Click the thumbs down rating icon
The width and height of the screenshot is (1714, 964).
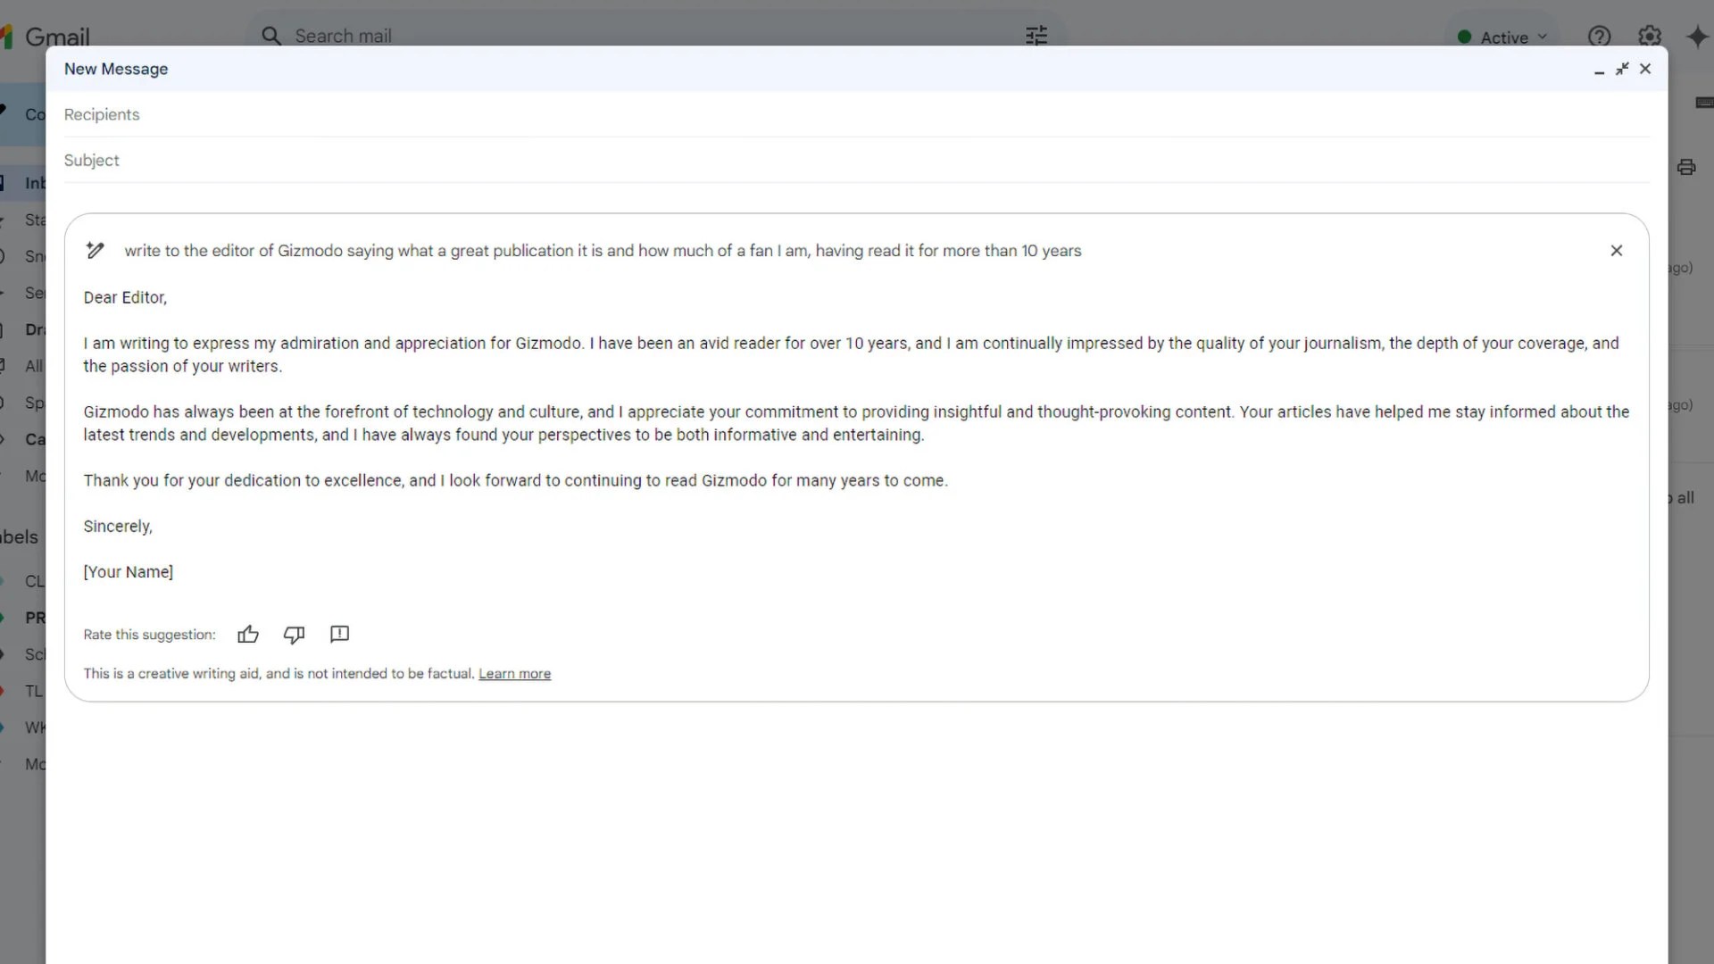(294, 634)
